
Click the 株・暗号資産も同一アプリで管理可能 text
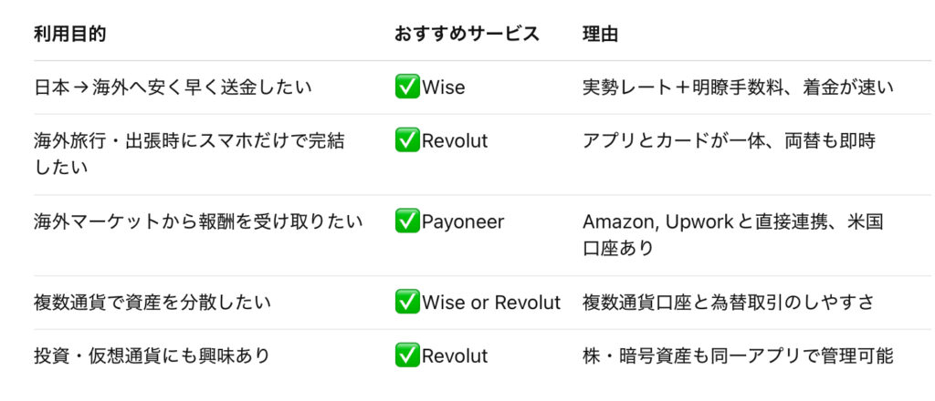coord(738,356)
